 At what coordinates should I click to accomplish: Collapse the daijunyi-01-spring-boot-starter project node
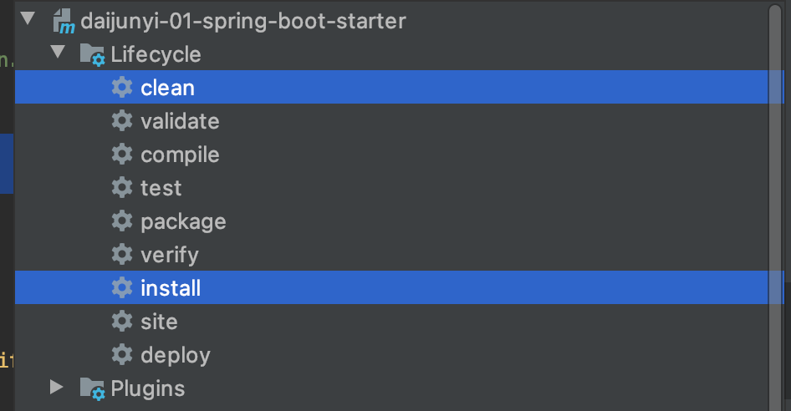[x=28, y=19]
